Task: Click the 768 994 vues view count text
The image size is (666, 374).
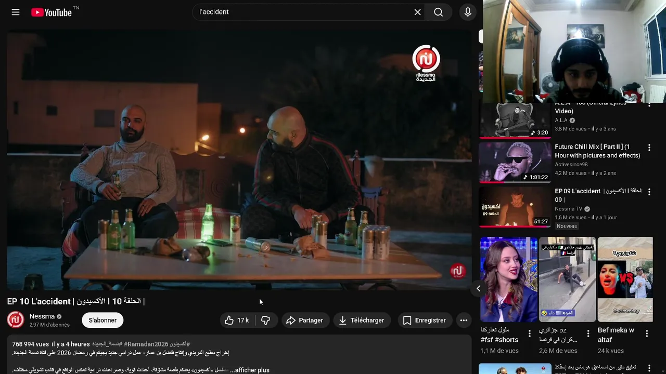Action: pos(31,344)
